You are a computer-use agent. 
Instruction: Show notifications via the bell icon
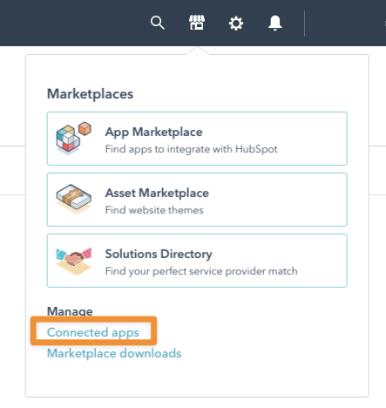274,23
